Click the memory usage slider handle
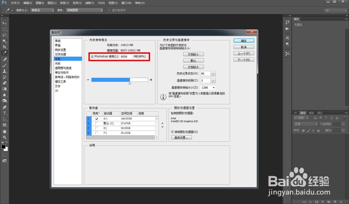The image size is (349, 204). (130, 83)
